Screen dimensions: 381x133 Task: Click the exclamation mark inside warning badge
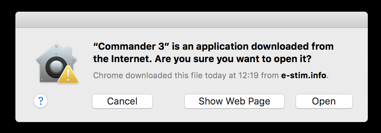(x=68, y=76)
